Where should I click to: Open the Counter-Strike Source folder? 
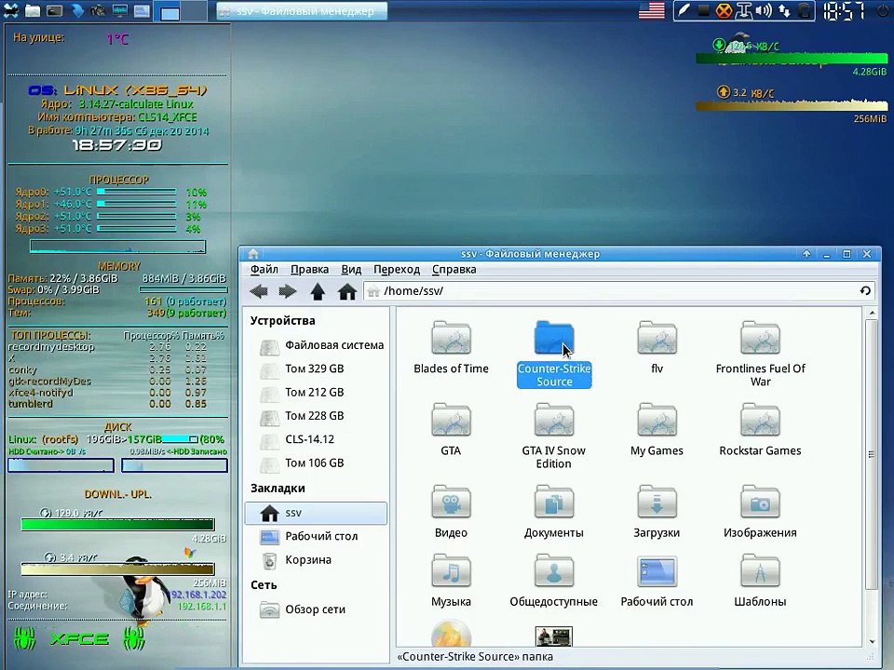[553, 354]
